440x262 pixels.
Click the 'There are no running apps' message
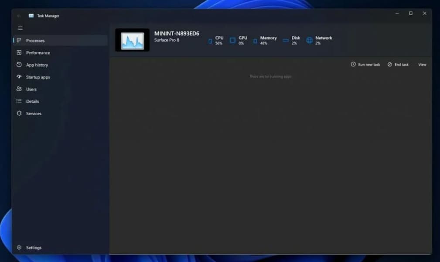tap(270, 76)
